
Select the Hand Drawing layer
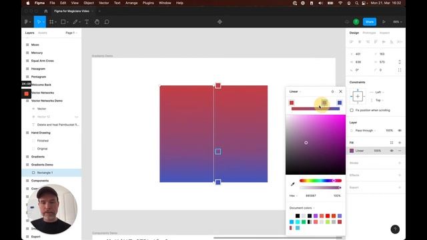tap(51, 133)
